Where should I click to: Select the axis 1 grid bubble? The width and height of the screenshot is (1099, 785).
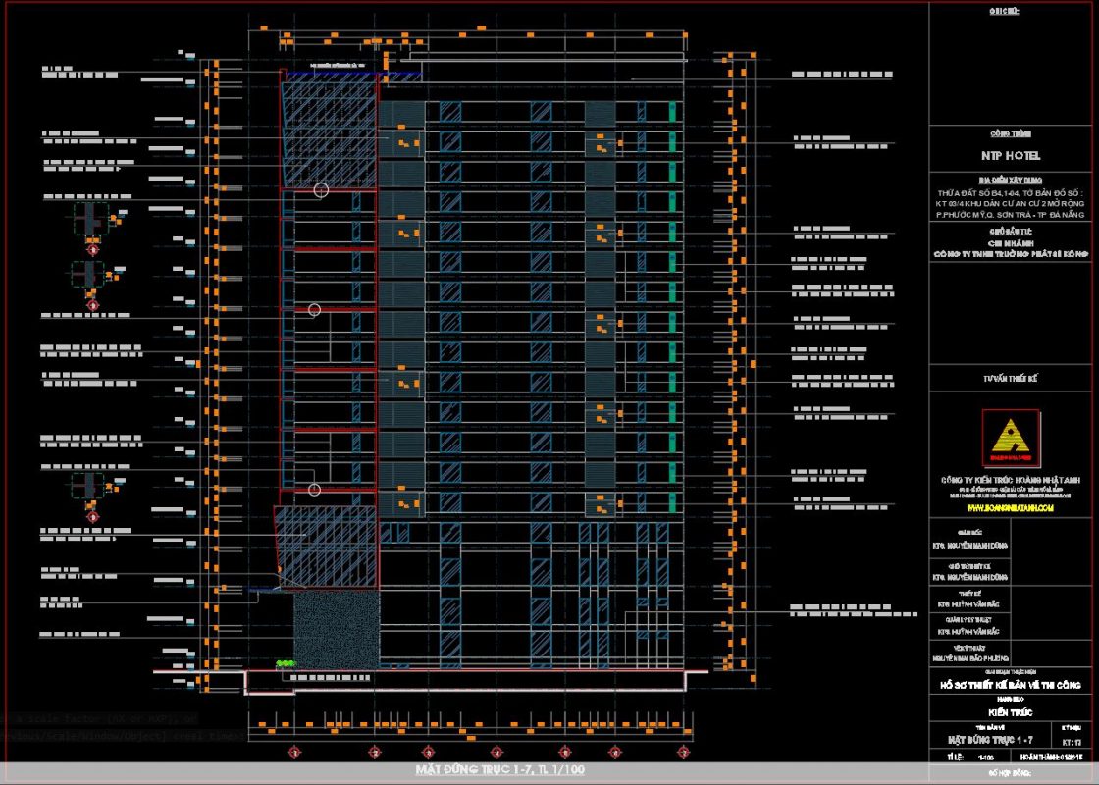point(291,753)
